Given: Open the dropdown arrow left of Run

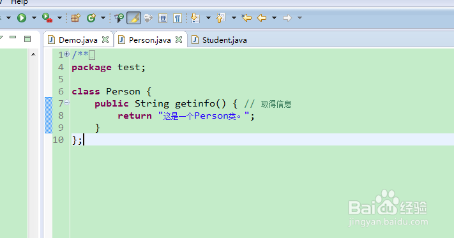Looking at the screenshot, I should (8, 18).
